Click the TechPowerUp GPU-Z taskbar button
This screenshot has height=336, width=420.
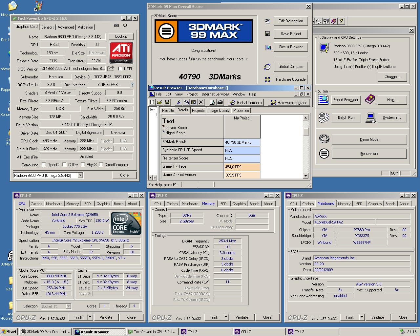click(153, 332)
